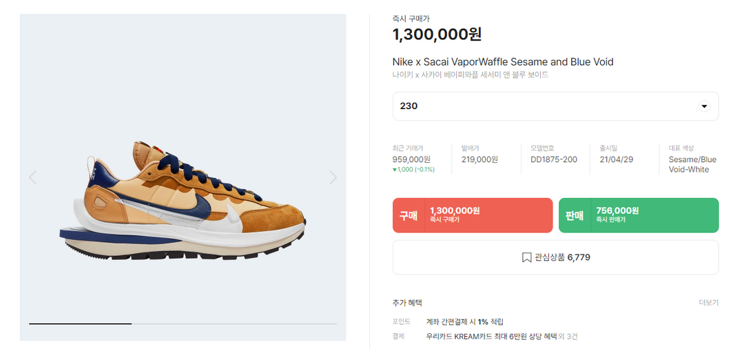The image size is (744, 349).
Task: Show the previous product image
Action: [x=32, y=177]
